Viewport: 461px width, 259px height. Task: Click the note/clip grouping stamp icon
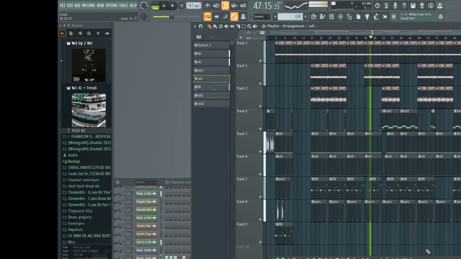[x=243, y=17]
